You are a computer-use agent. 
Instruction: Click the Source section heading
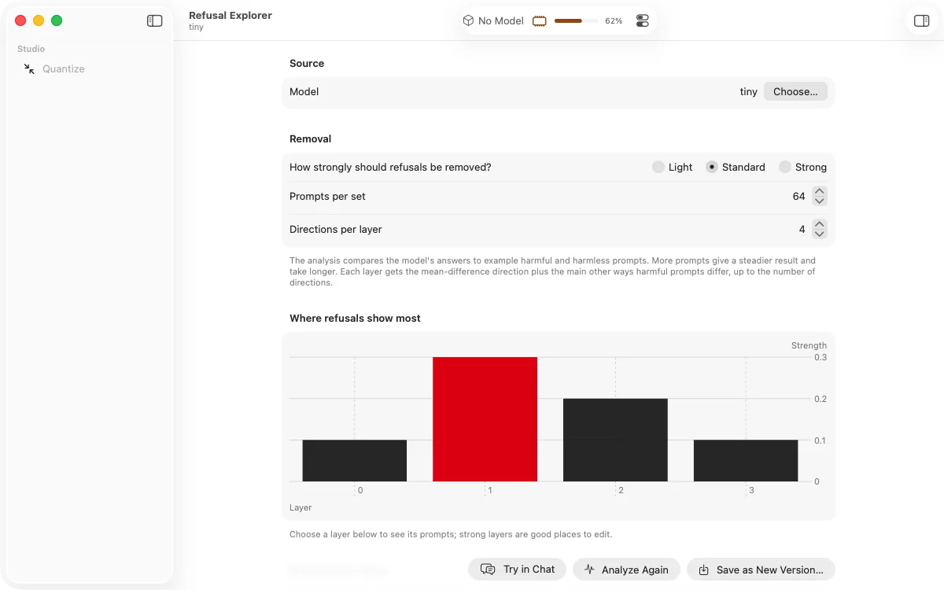(307, 64)
